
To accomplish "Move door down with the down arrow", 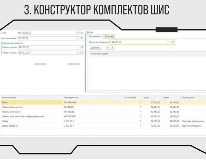I will 112,48.
